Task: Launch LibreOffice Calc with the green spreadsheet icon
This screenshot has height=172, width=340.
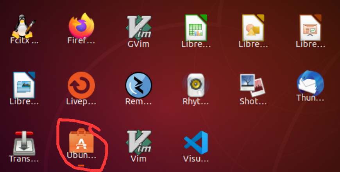Action: tap(196, 28)
